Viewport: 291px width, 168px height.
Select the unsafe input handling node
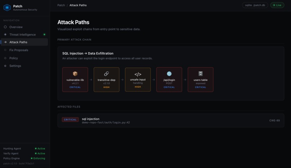coord(138,79)
